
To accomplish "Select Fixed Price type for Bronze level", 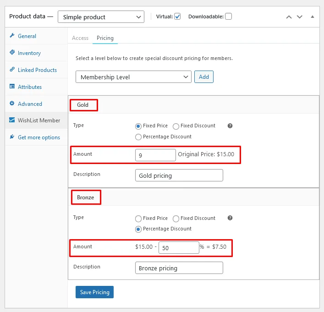I will [138, 219].
